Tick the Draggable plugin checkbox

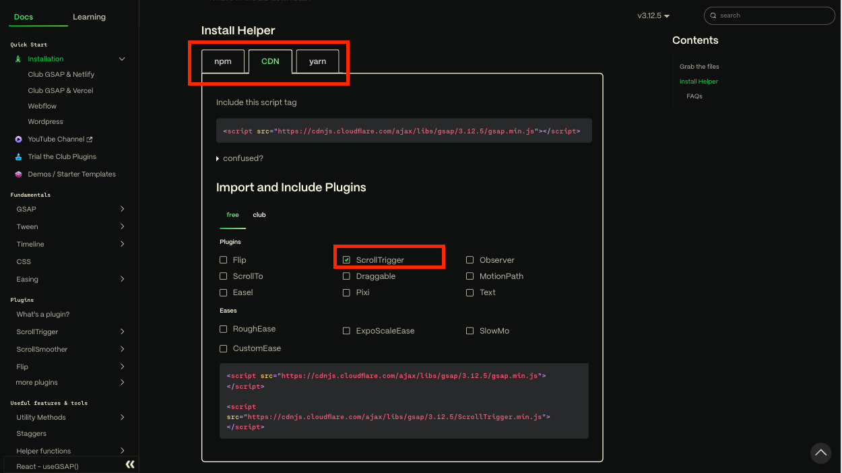346,276
